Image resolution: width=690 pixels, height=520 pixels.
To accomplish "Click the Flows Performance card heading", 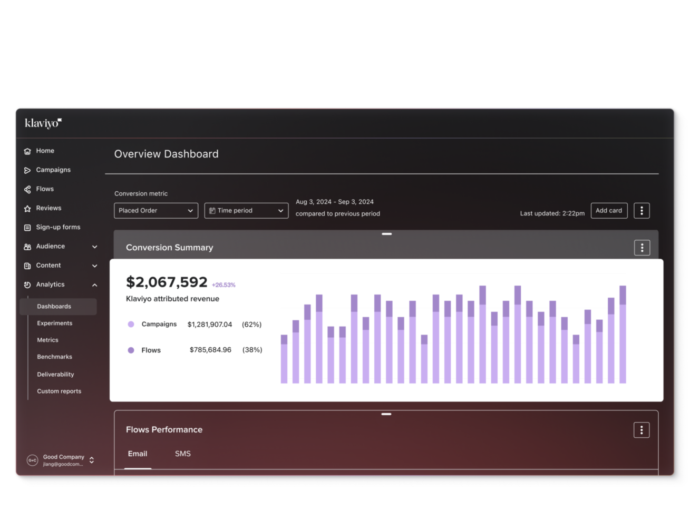I will [x=164, y=429].
